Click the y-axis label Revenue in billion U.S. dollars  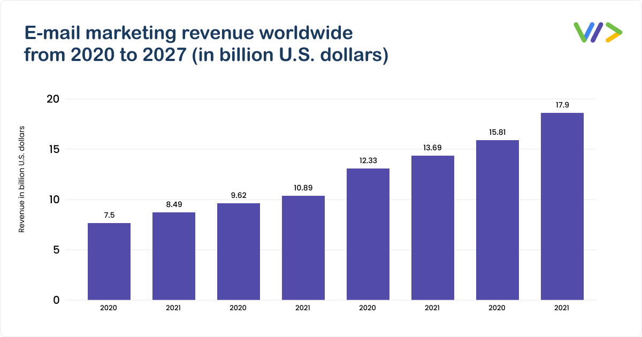[22, 179]
